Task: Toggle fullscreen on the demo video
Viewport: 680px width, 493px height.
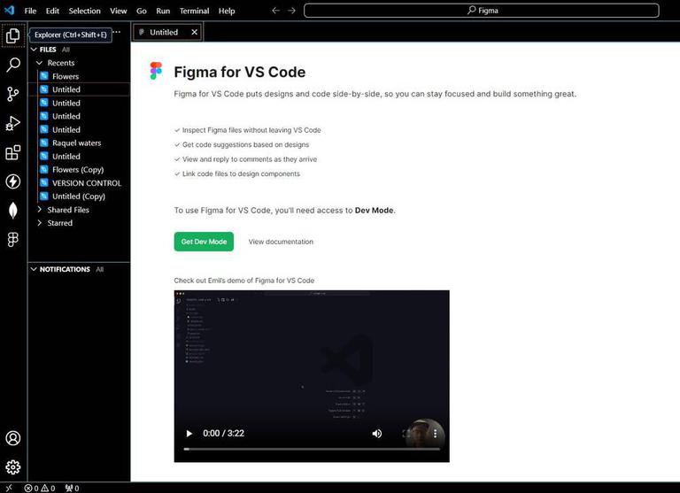Action: pyautogui.click(x=406, y=433)
